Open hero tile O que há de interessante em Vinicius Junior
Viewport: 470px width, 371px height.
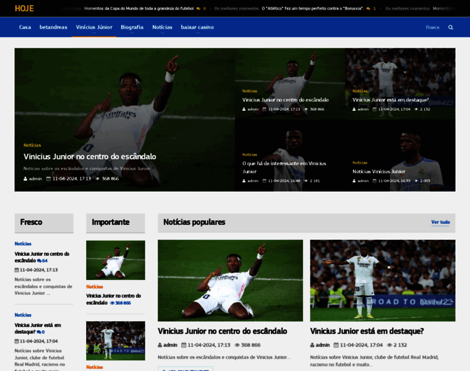pos(284,167)
